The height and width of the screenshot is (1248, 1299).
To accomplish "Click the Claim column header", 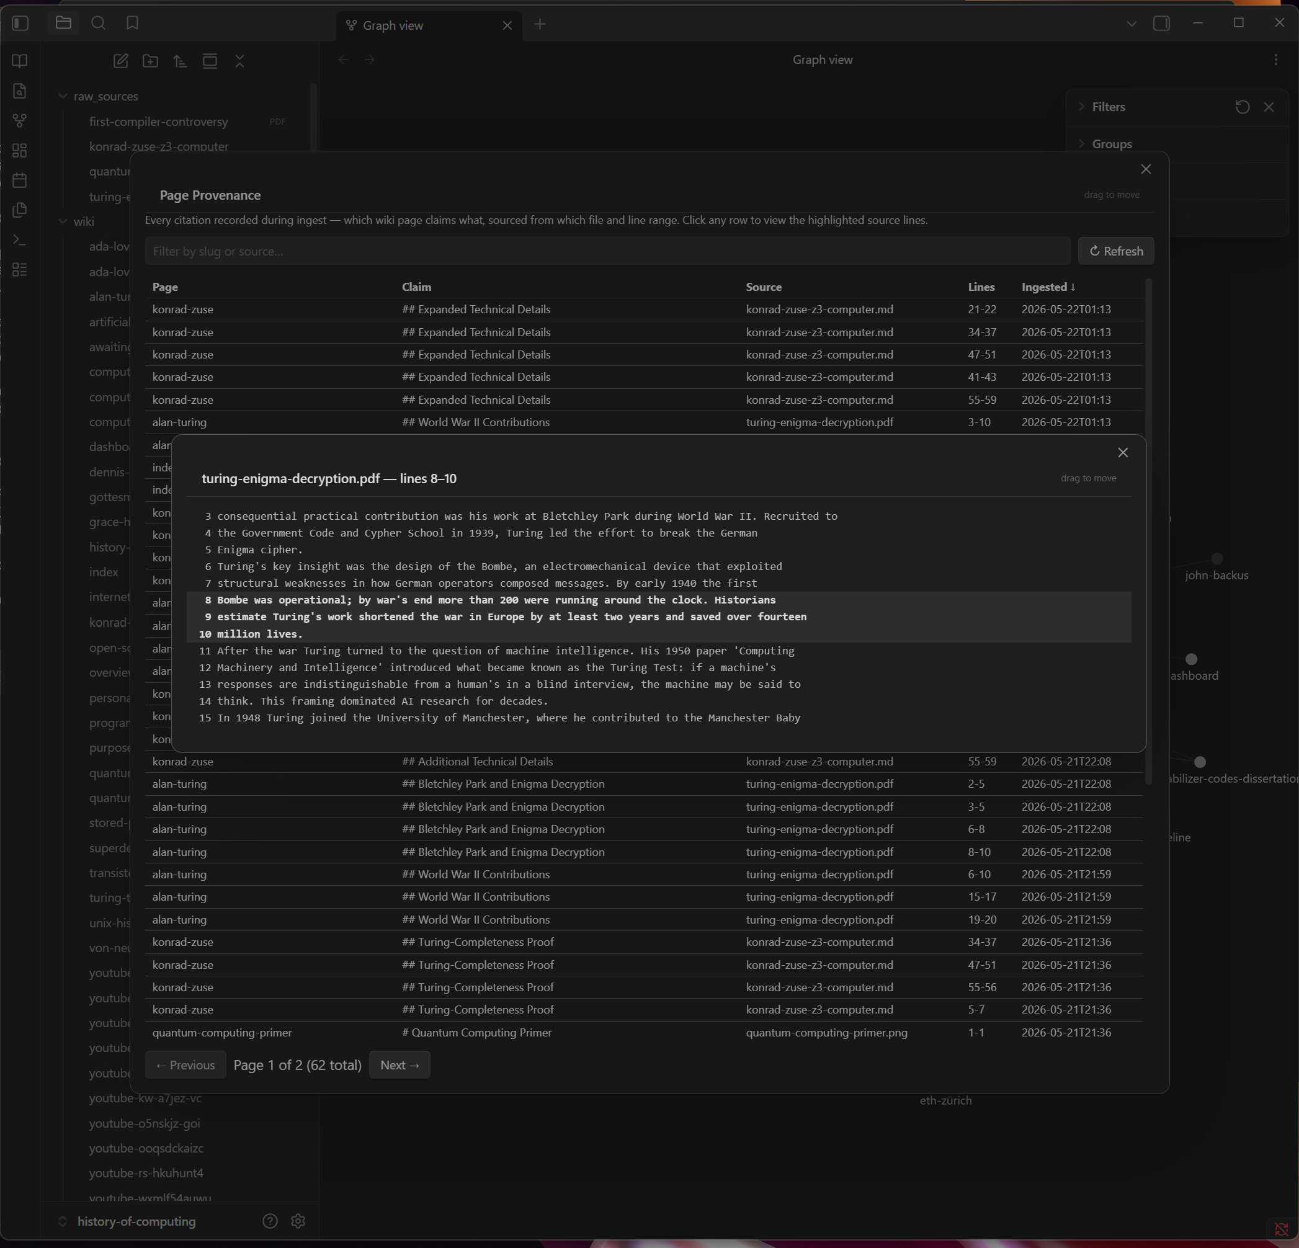I will [416, 287].
